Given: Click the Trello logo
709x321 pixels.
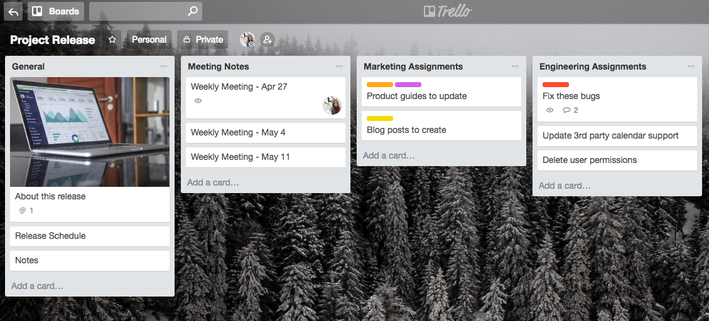Looking at the screenshot, I should tap(447, 11).
